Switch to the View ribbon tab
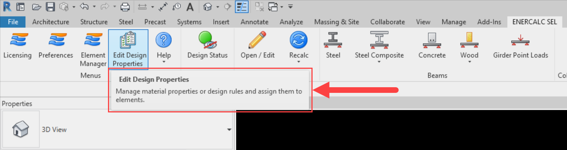This screenshot has width=567, height=150. [423, 22]
